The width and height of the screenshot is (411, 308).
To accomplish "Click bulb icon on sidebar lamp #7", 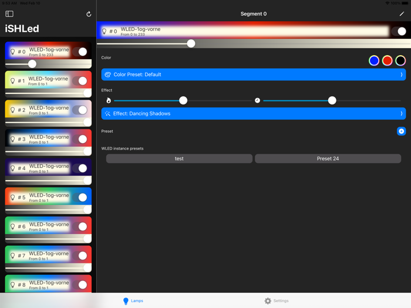I will (12, 256).
